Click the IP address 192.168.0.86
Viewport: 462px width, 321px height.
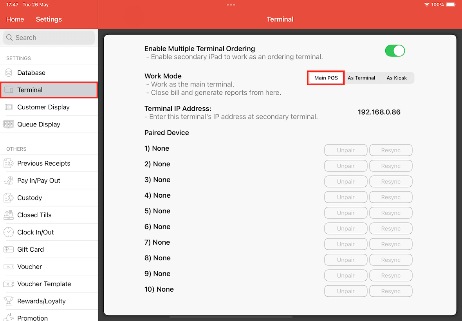[x=379, y=112]
